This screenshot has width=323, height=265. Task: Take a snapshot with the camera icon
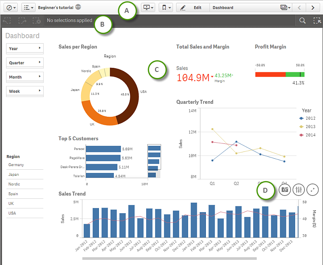285,189
